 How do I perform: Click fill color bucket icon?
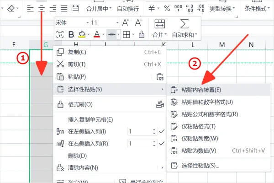tap(82, 34)
